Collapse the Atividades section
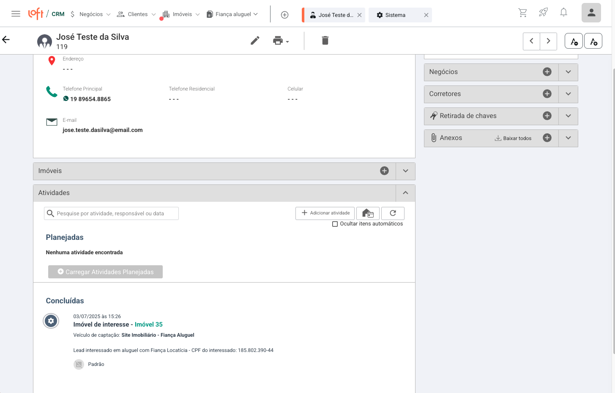 (x=405, y=193)
